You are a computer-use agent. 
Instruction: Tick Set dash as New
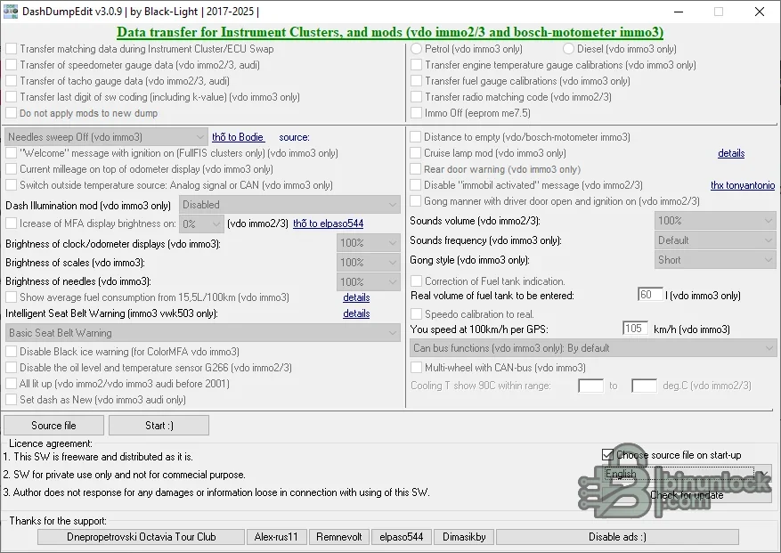11,400
